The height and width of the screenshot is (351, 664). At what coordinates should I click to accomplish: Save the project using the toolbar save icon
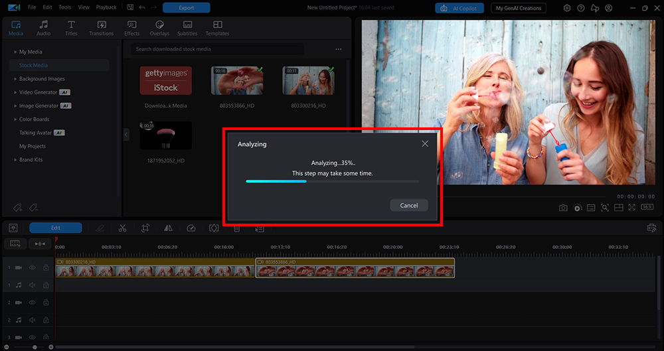coord(130,7)
